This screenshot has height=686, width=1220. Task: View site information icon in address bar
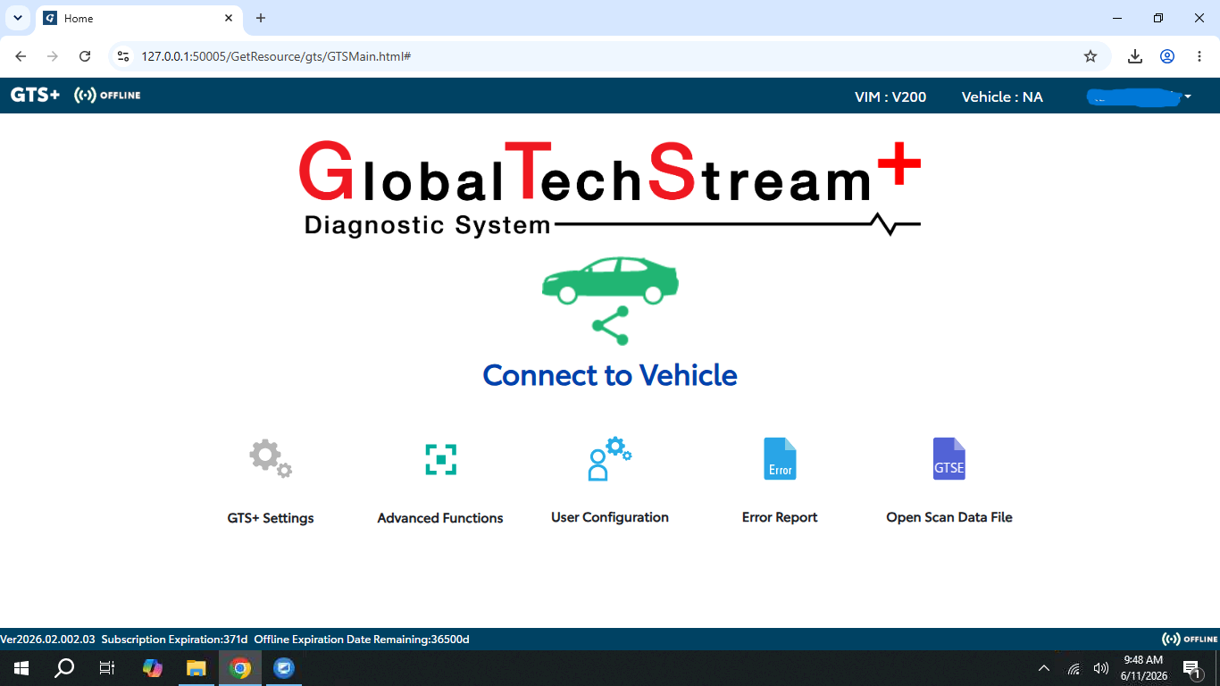click(x=123, y=56)
